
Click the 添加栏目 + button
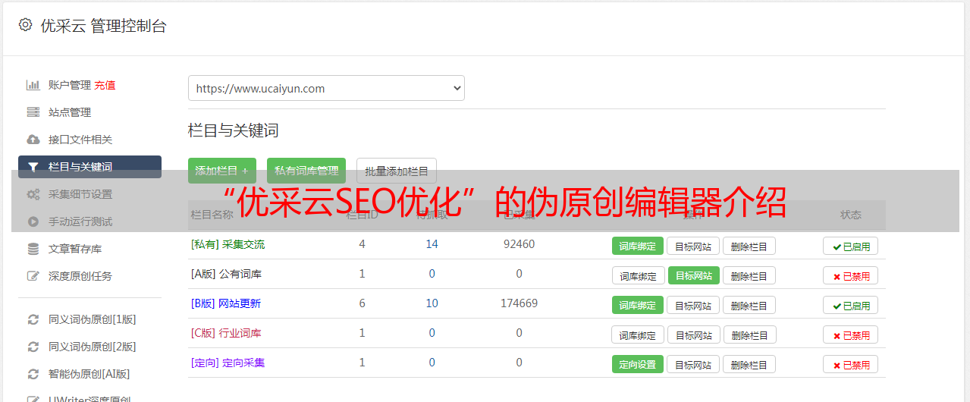click(x=222, y=171)
